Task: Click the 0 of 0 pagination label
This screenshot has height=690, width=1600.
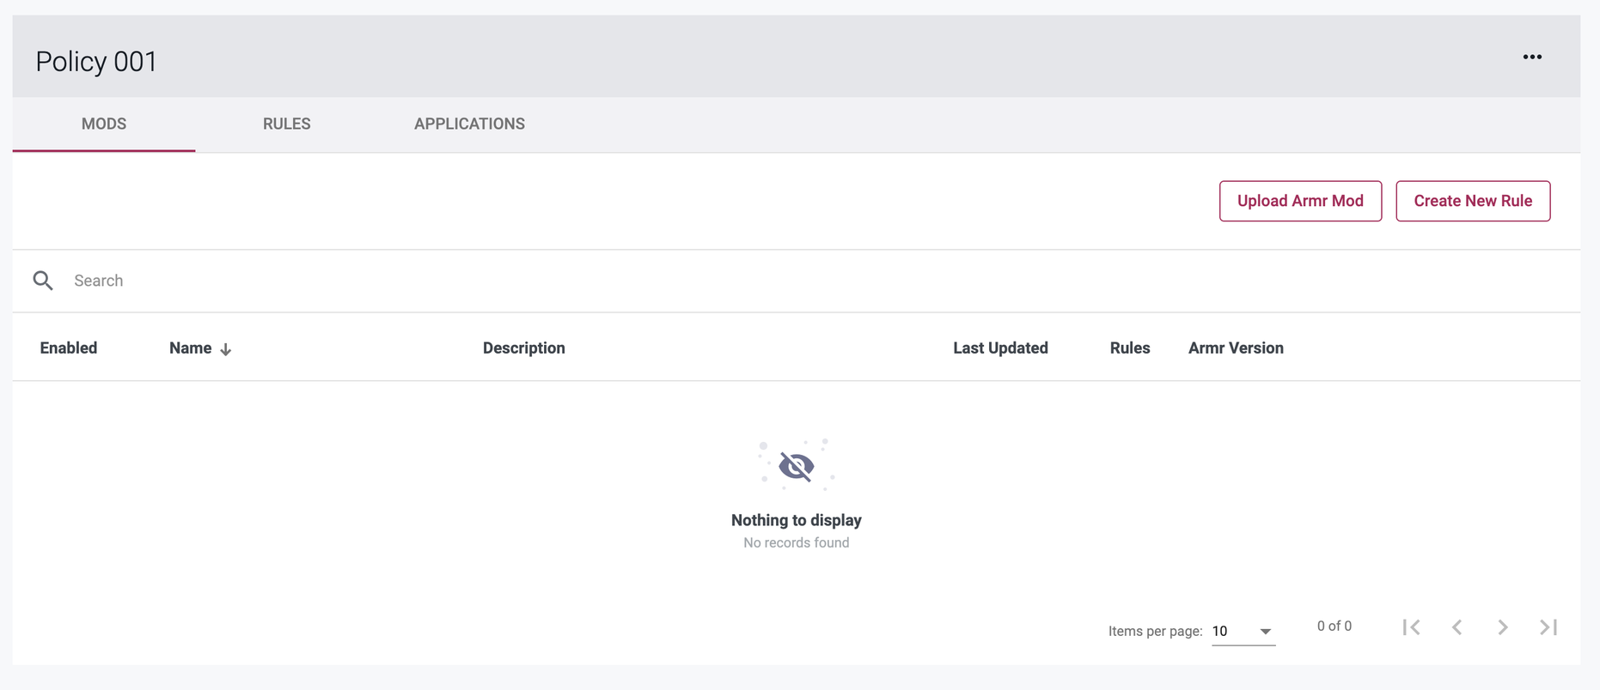Action: click(x=1334, y=626)
